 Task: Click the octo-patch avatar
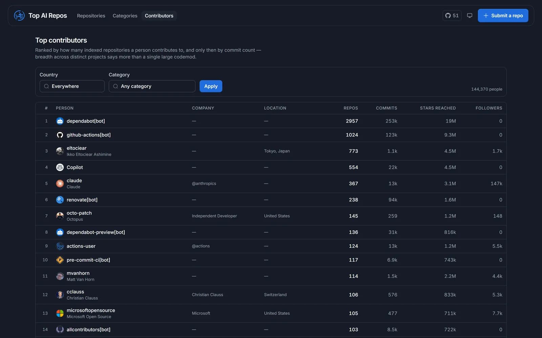click(60, 216)
